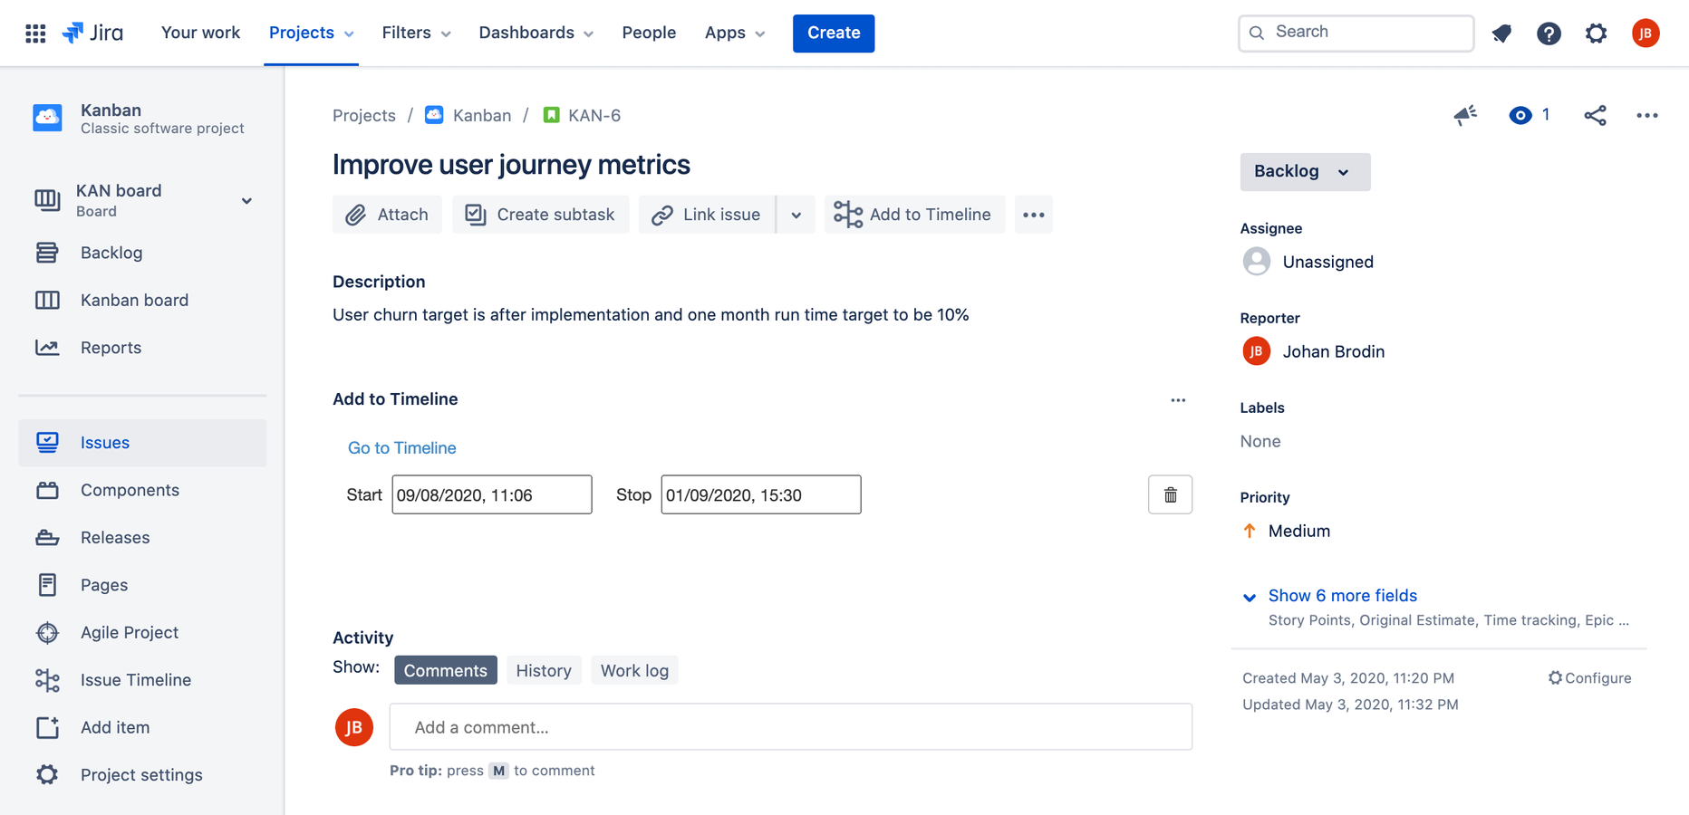
Task: Click the Medium priority arrow icon
Action: (1250, 531)
